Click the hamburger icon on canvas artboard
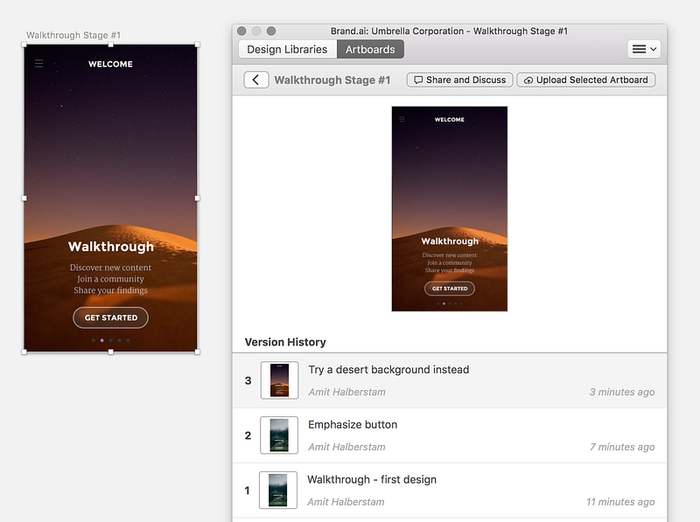Image resolution: width=700 pixels, height=522 pixels. [x=39, y=63]
